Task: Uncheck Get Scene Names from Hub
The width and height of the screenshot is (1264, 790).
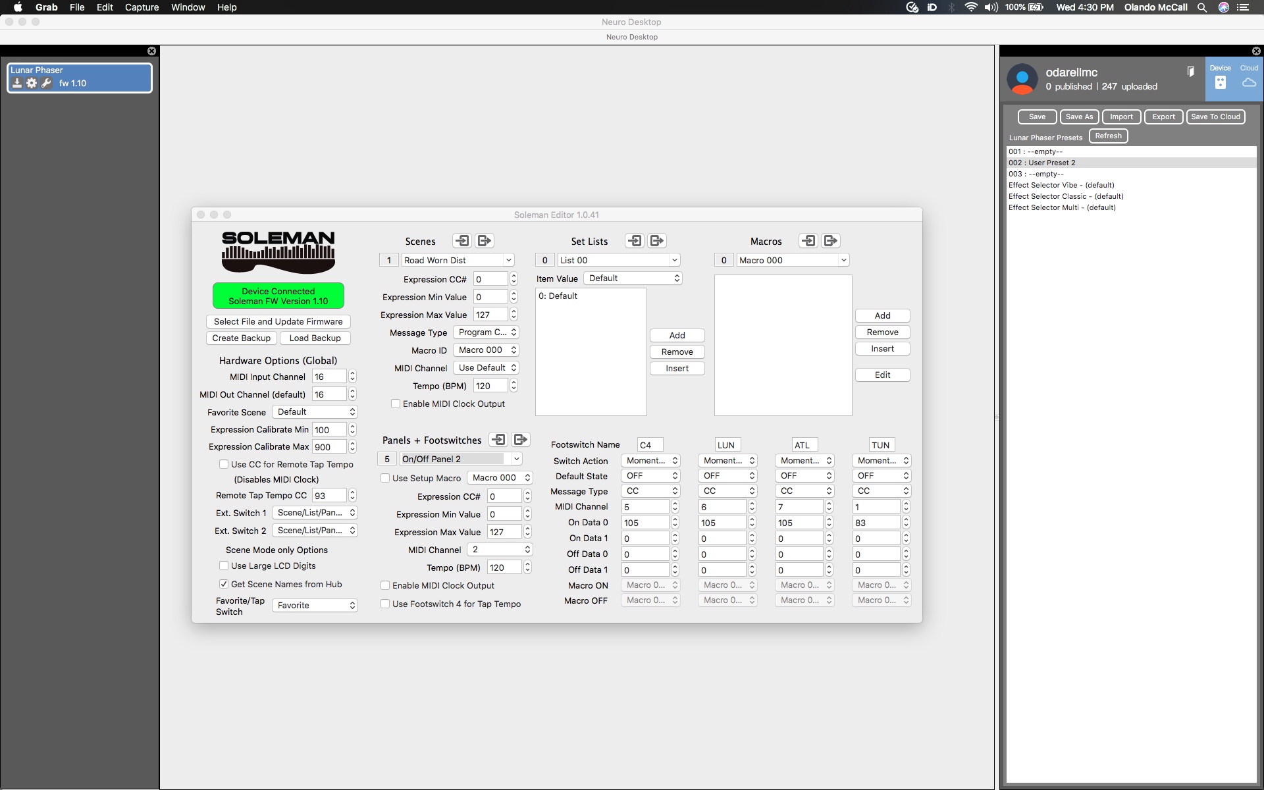Action: point(224,584)
